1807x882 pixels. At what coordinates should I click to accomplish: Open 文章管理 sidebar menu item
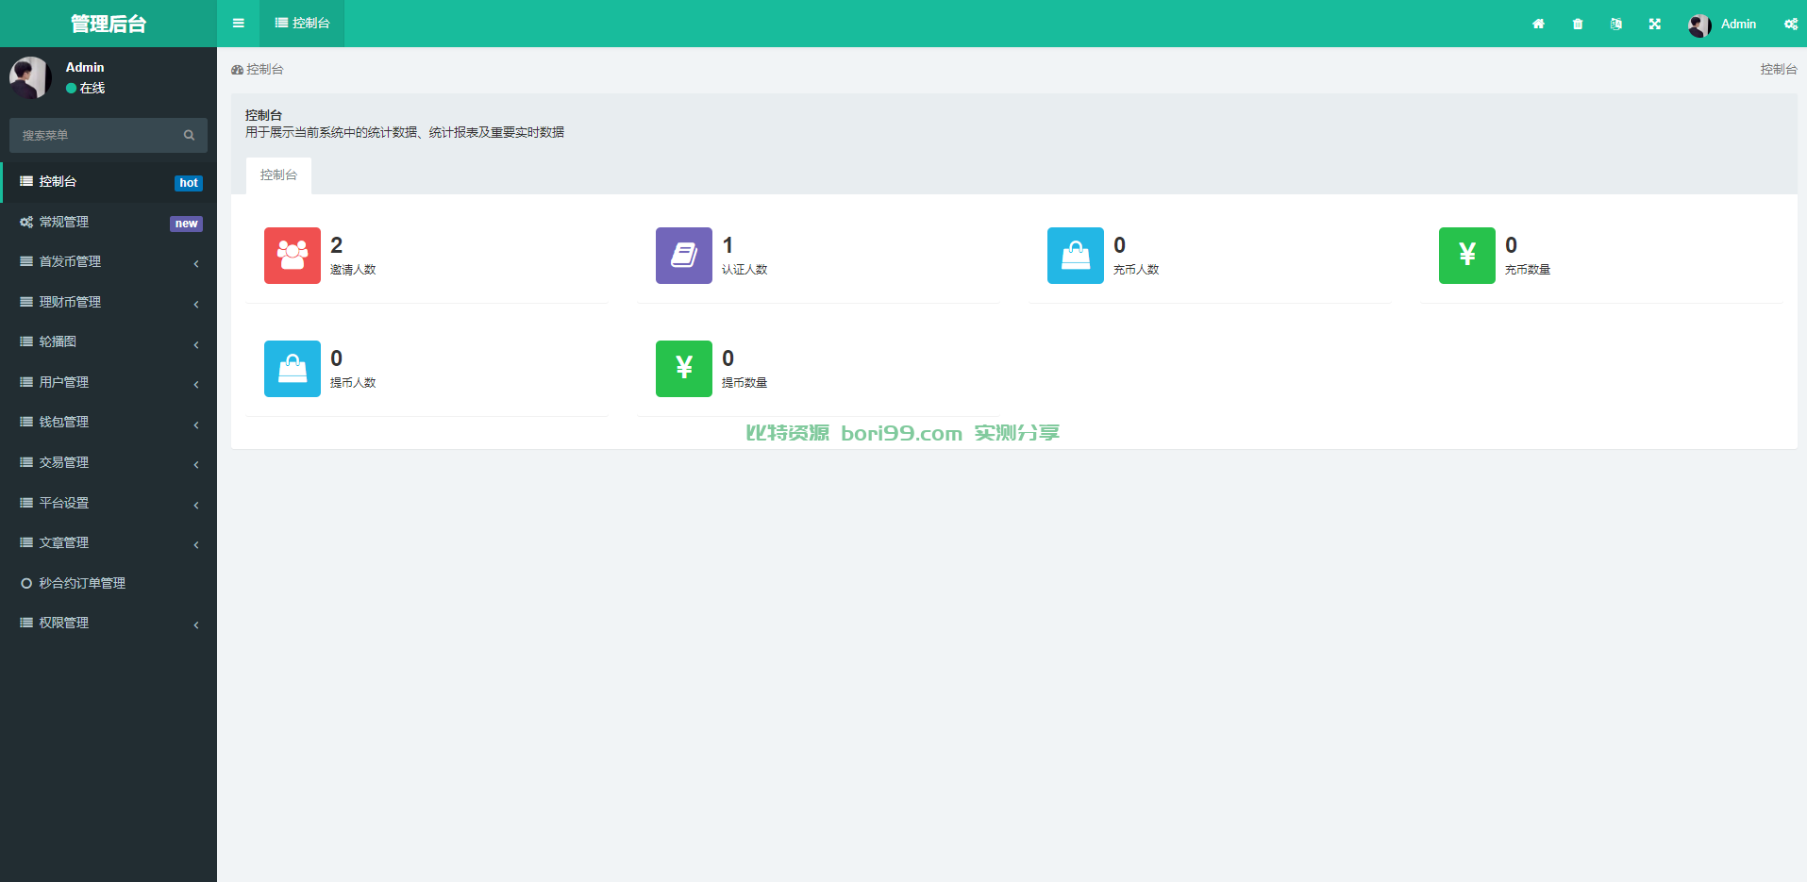coord(109,542)
